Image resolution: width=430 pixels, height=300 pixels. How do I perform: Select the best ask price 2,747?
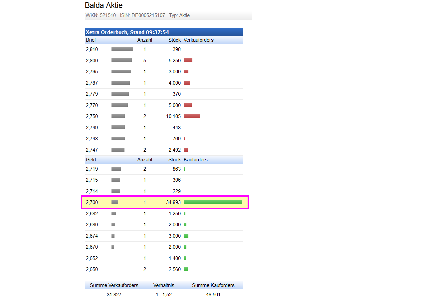(92, 150)
